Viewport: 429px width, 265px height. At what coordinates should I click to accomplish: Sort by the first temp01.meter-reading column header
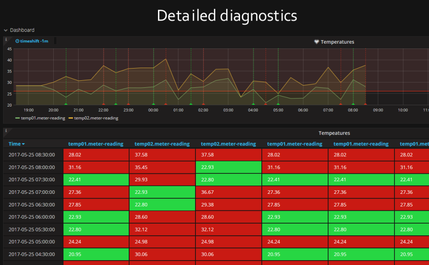point(96,144)
